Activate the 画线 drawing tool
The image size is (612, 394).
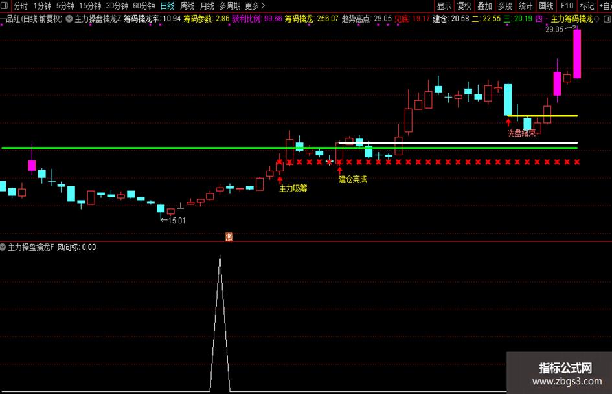point(546,6)
